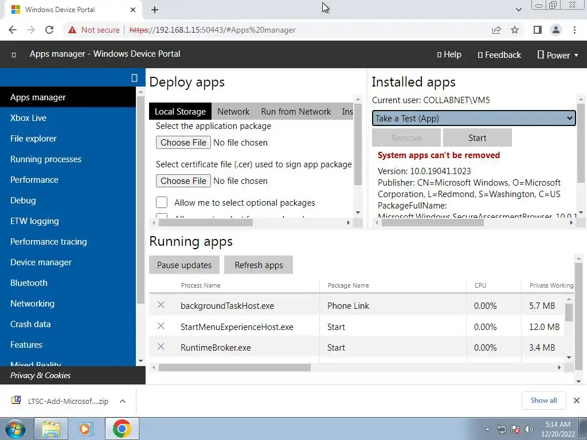The width and height of the screenshot is (587, 440).
Task: Switch to the Network deploy tab
Action: [233, 112]
